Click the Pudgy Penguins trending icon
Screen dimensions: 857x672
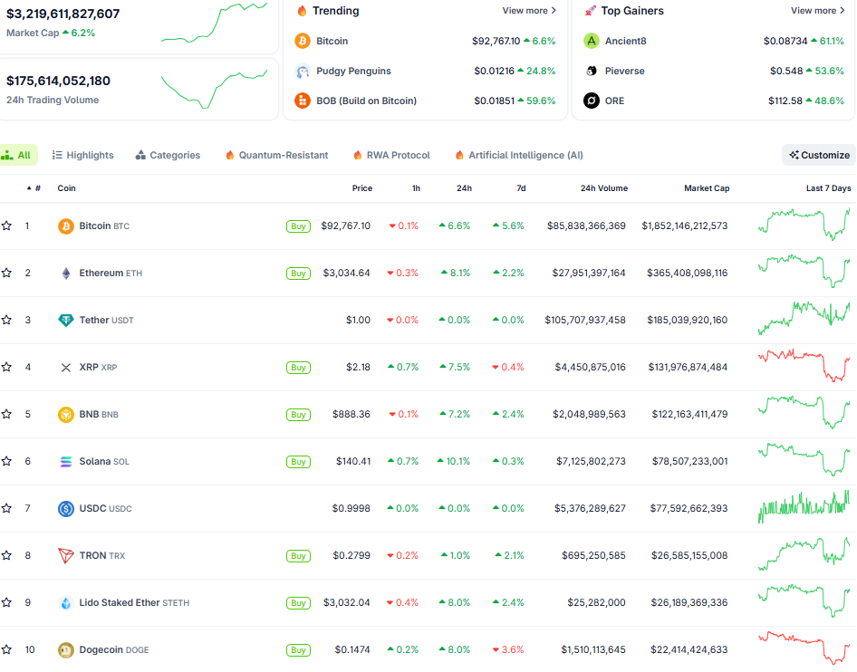303,71
